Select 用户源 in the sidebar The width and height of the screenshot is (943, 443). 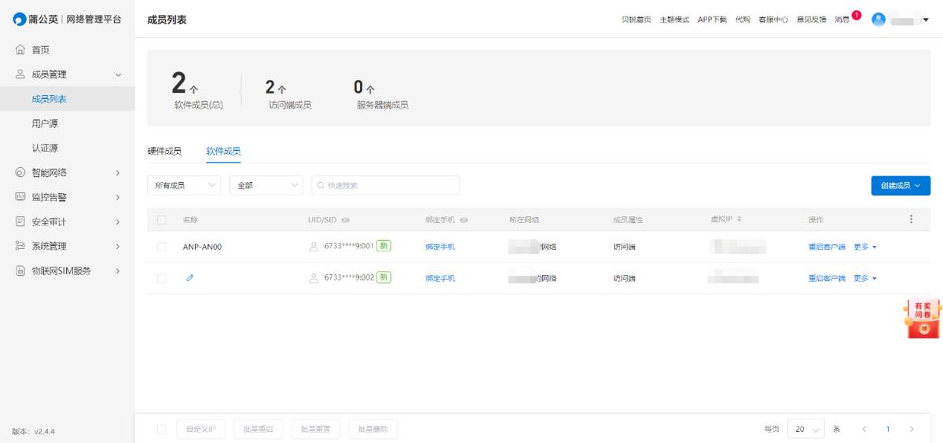pyautogui.click(x=45, y=123)
